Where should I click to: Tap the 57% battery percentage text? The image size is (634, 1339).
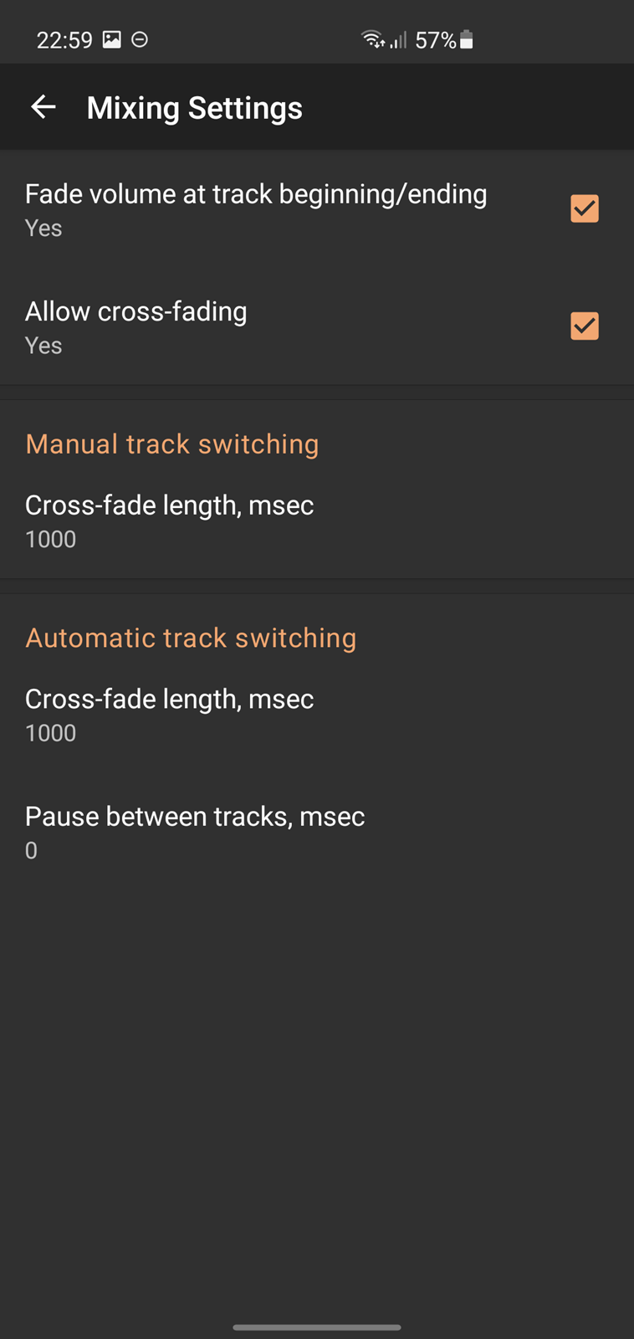(x=436, y=40)
